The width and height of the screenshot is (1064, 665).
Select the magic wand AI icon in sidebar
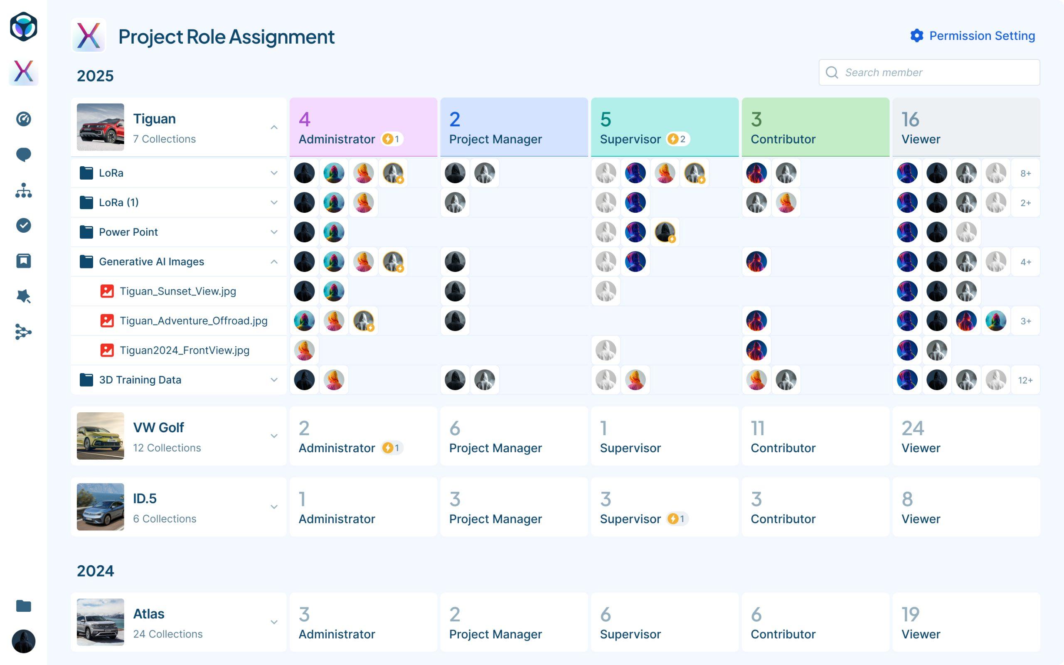[24, 296]
